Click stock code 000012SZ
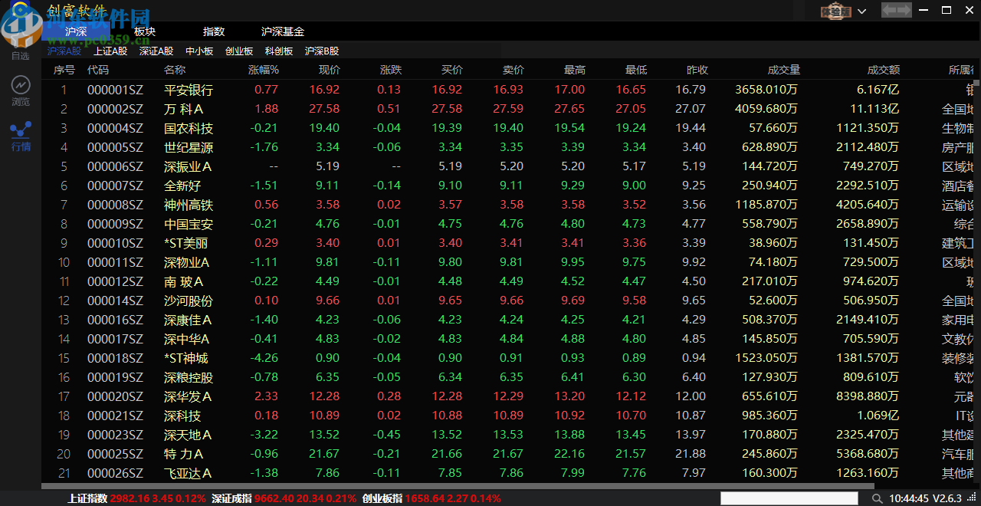This screenshot has height=506, width=981. pos(115,281)
